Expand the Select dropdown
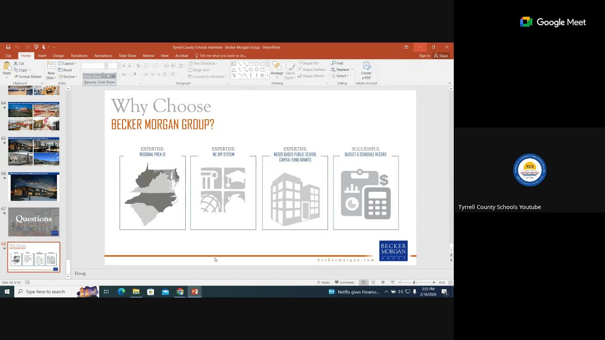605x340 pixels. (340, 76)
